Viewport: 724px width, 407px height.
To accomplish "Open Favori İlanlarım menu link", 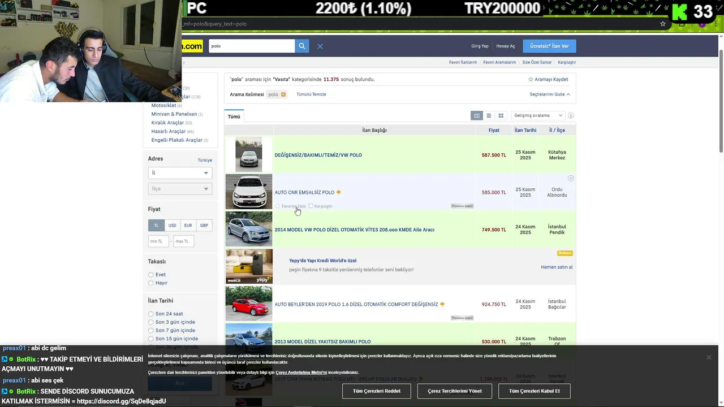I will click(463, 62).
